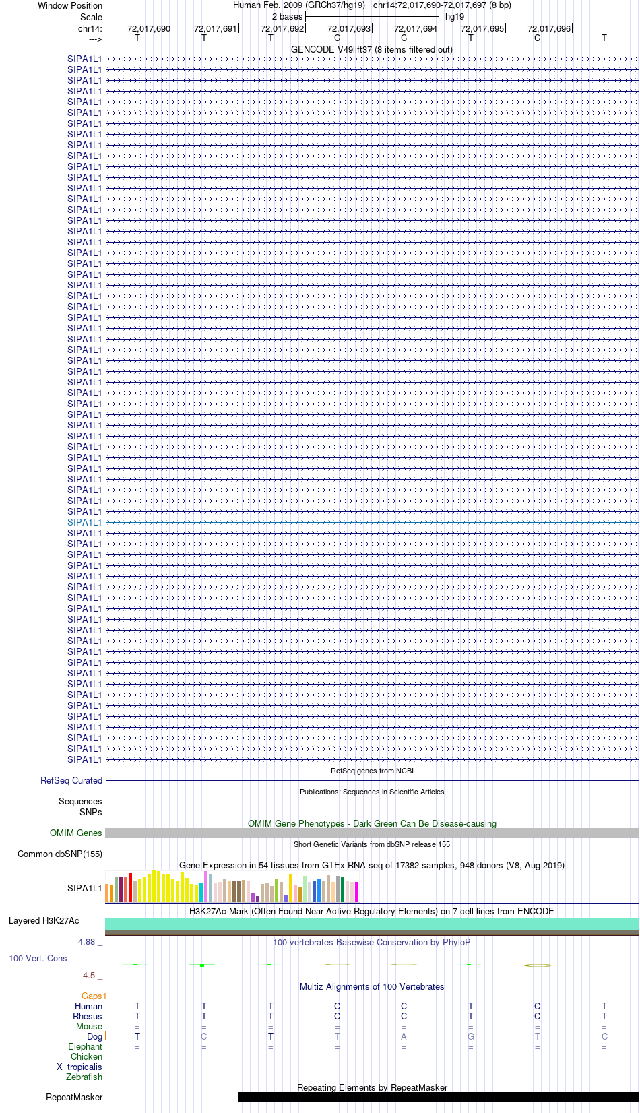
Task: Select the Zebrafish alignment row label
Action: coord(84,1077)
